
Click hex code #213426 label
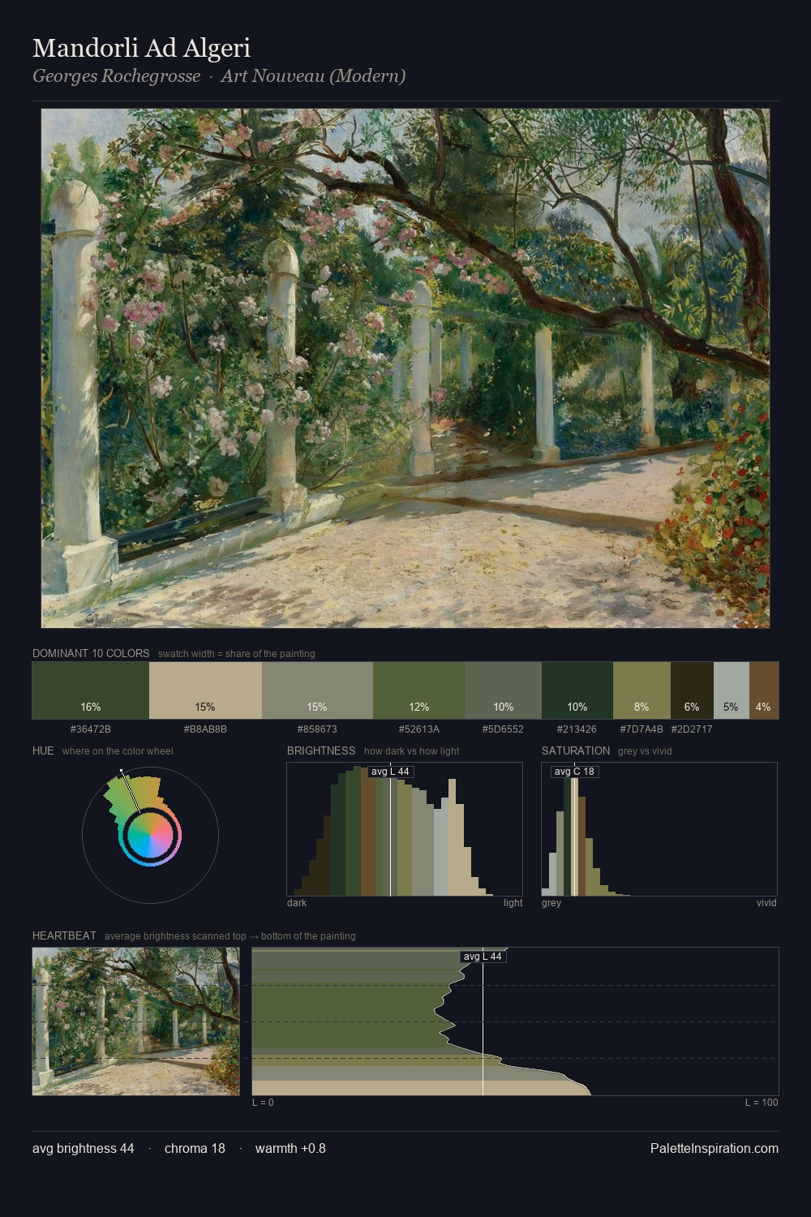tap(576, 729)
